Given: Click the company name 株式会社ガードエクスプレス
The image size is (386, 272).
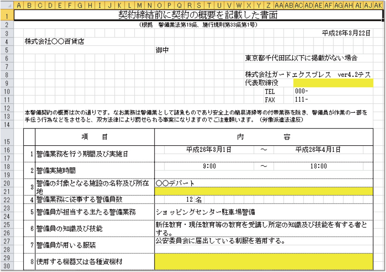Looking at the screenshot, I should point(288,75).
